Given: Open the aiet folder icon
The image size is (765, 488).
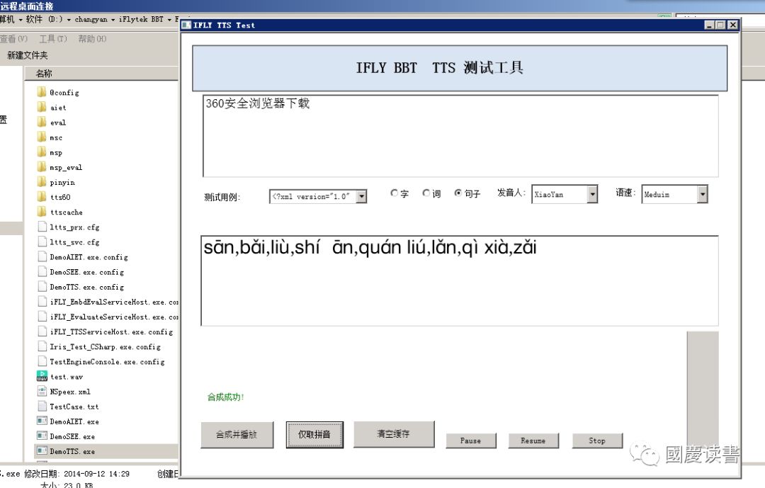Looking at the screenshot, I should (x=42, y=108).
